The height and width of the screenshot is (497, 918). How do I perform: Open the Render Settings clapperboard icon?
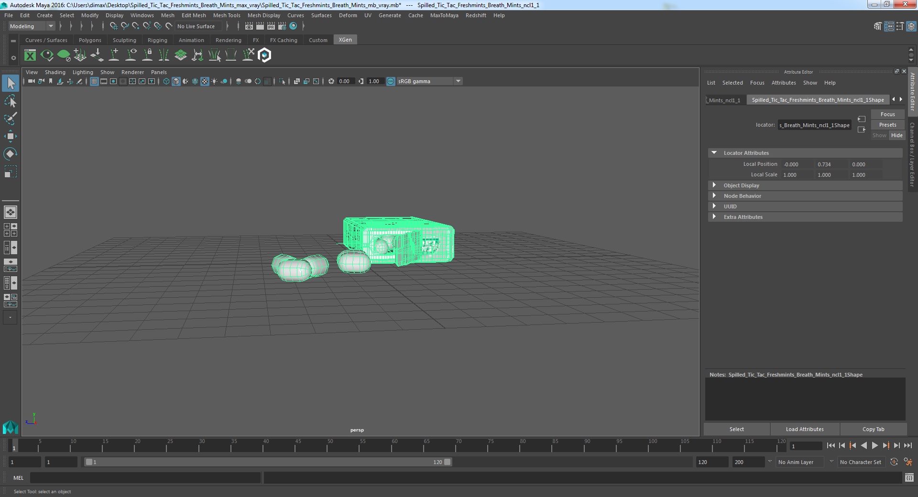(283, 26)
